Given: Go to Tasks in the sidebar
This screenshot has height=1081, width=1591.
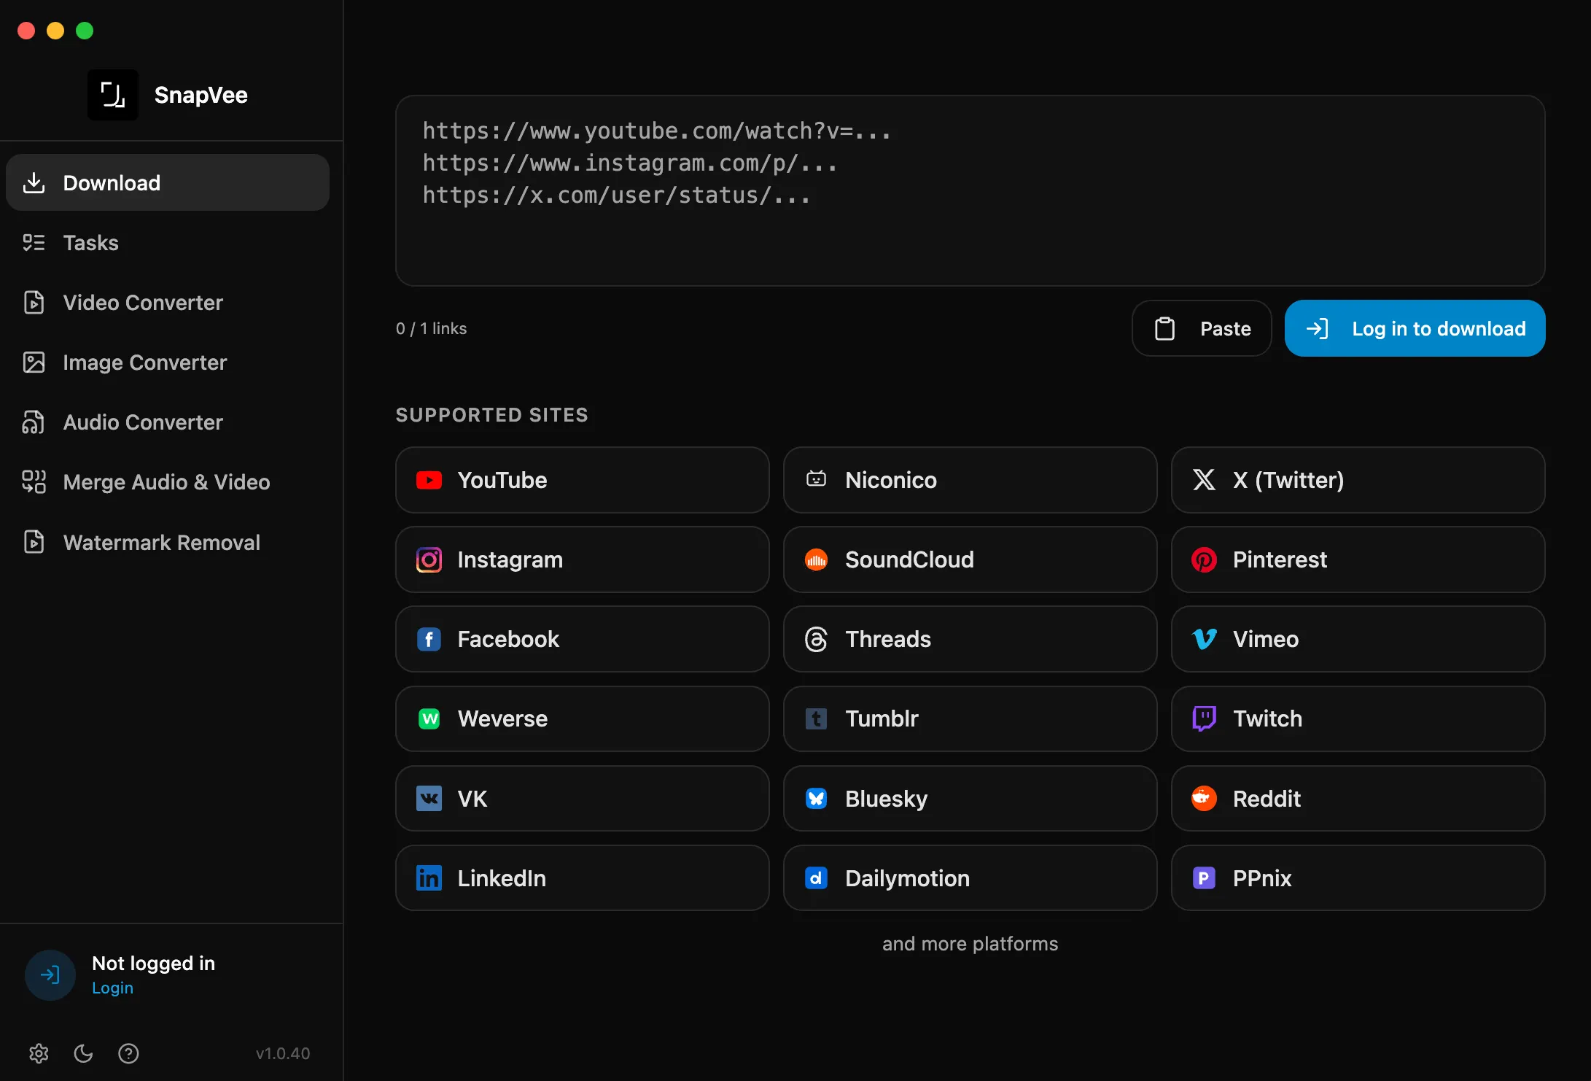Looking at the screenshot, I should 168,242.
